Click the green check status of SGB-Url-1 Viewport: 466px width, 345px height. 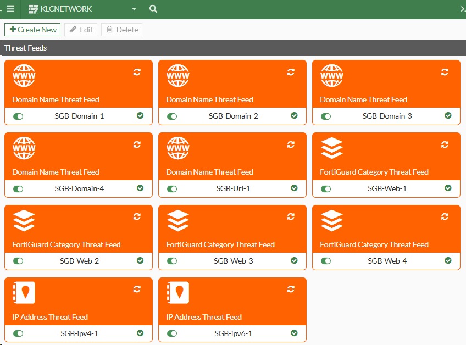(294, 188)
